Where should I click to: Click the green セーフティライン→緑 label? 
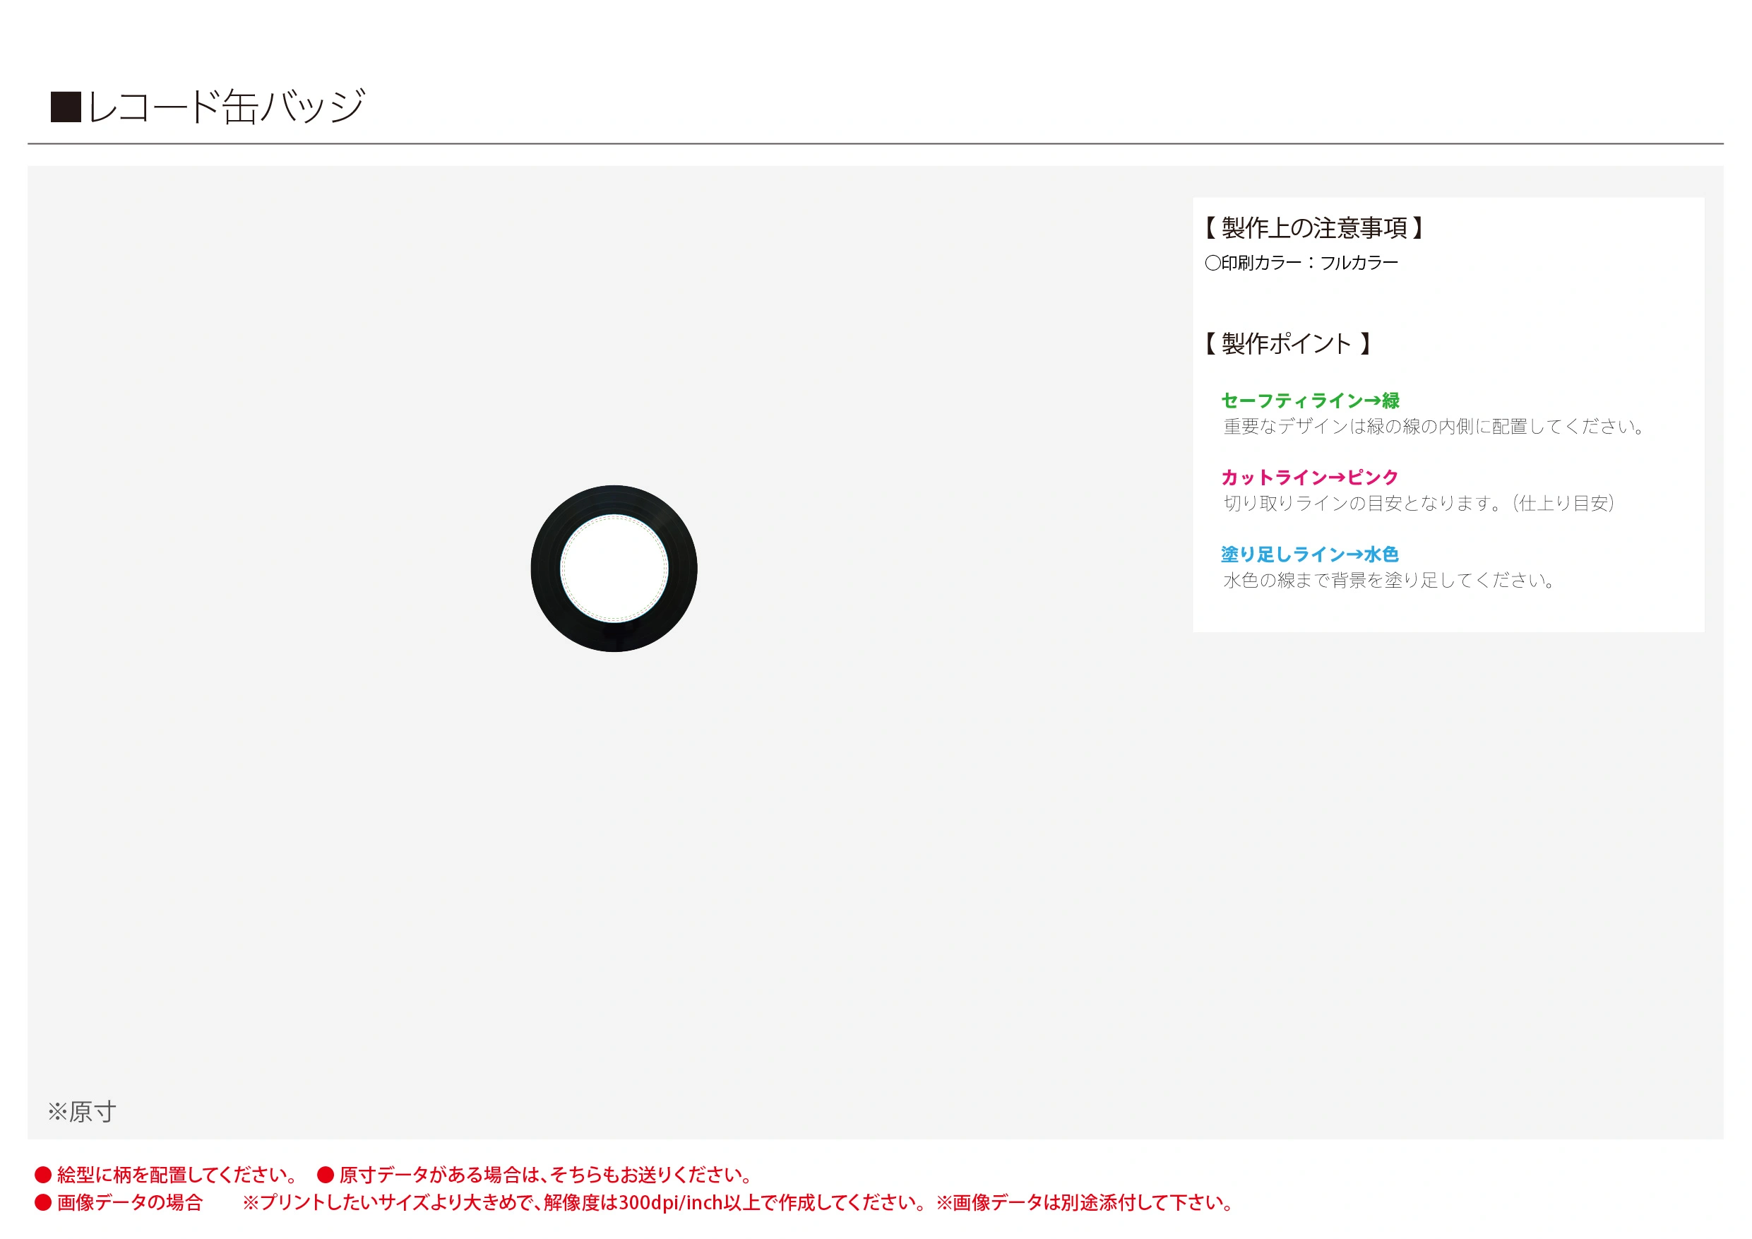click(x=1309, y=401)
